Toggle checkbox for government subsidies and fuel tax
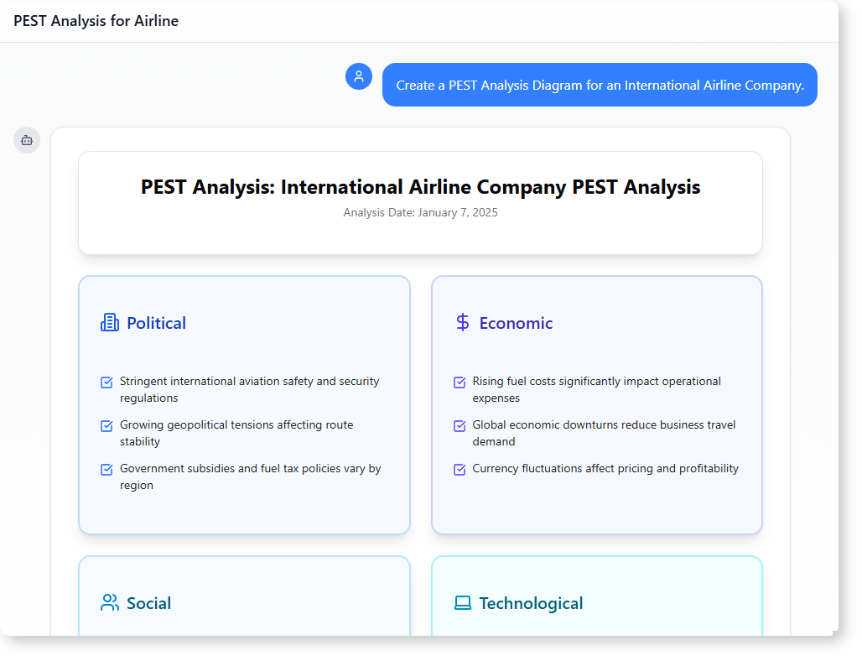862x661 pixels. click(106, 470)
